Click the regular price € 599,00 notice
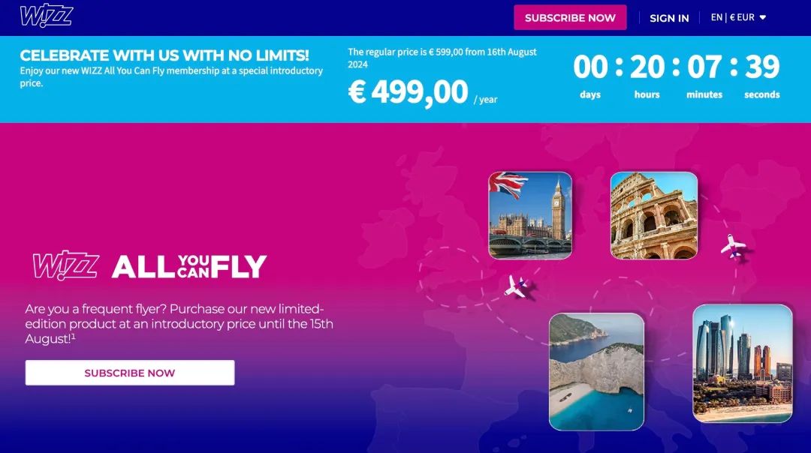The height and width of the screenshot is (453, 811). pyautogui.click(x=442, y=58)
